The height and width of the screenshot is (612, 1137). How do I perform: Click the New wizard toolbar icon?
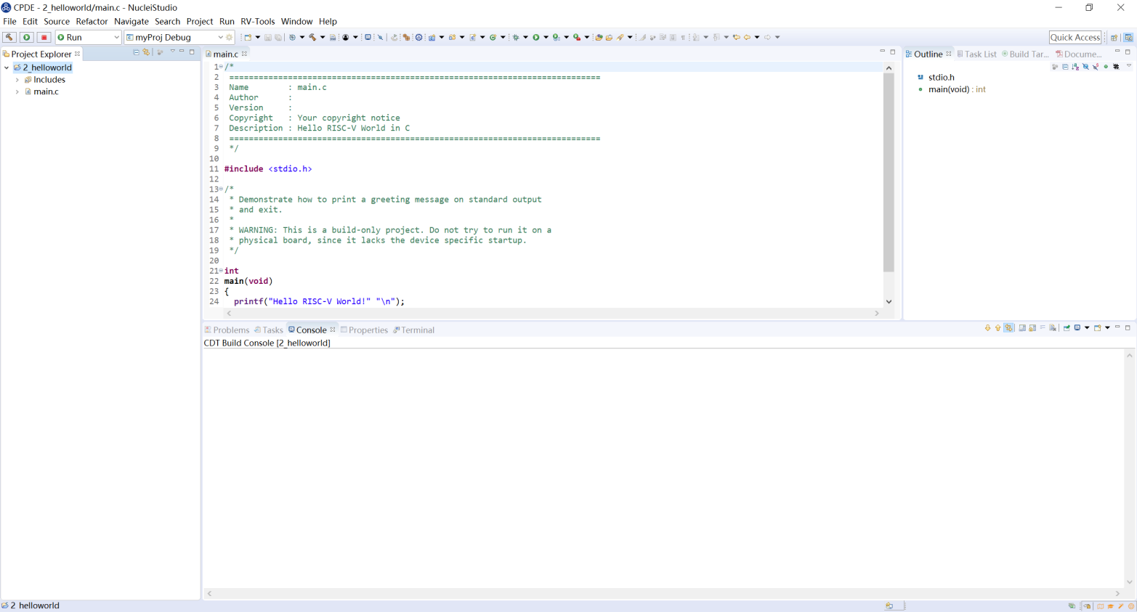248,37
